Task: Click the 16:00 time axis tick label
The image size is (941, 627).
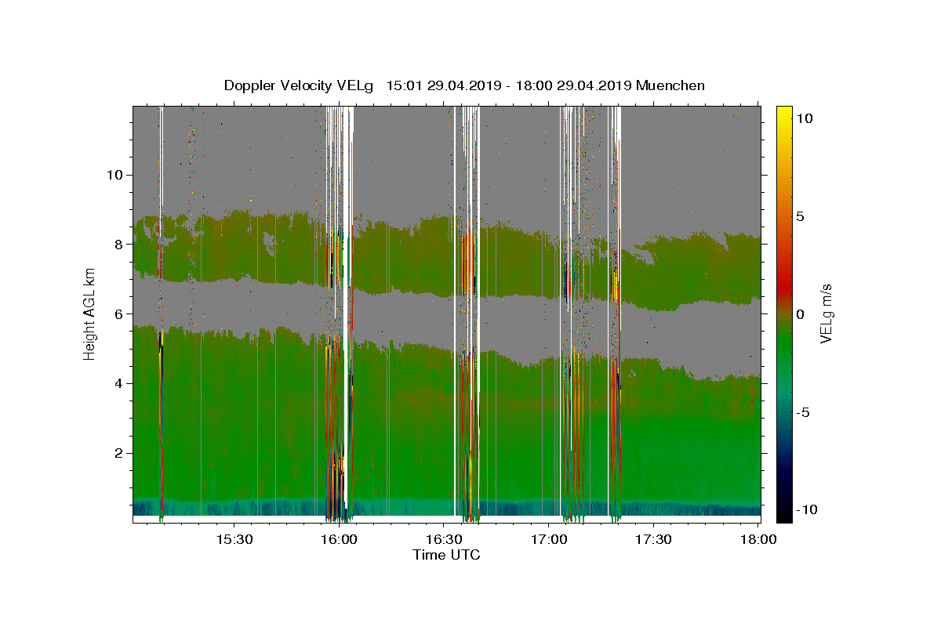Action: pyautogui.click(x=340, y=540)
